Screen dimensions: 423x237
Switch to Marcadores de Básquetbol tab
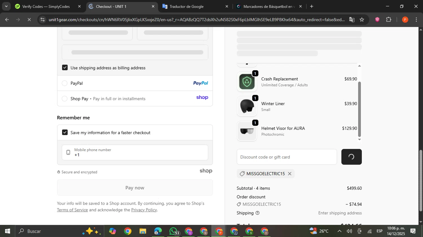tap(269, 6)
